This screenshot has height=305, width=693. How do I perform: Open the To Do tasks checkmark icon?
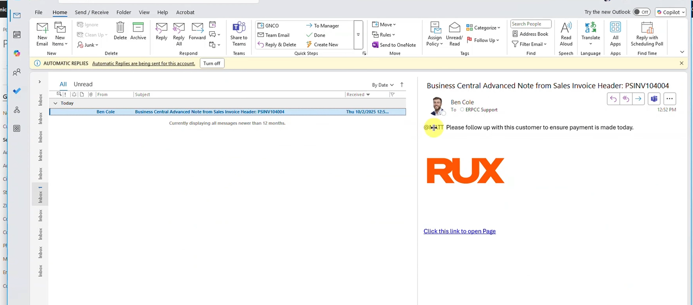click(x=17, y=91)
